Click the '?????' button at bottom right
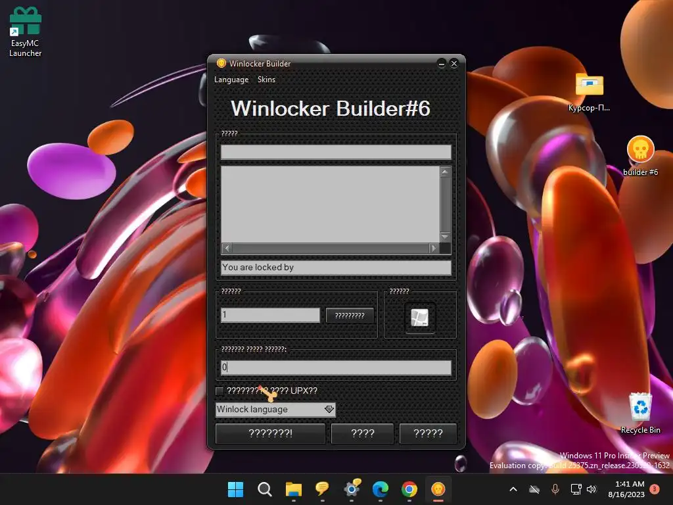 click(427, 433)
